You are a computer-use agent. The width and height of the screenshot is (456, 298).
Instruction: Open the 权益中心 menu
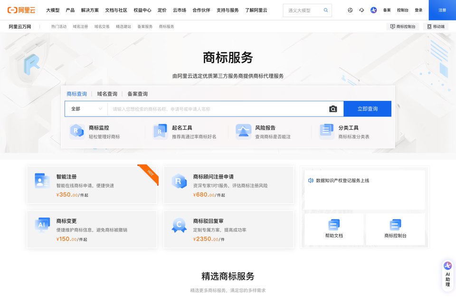(x=142, y=10)
